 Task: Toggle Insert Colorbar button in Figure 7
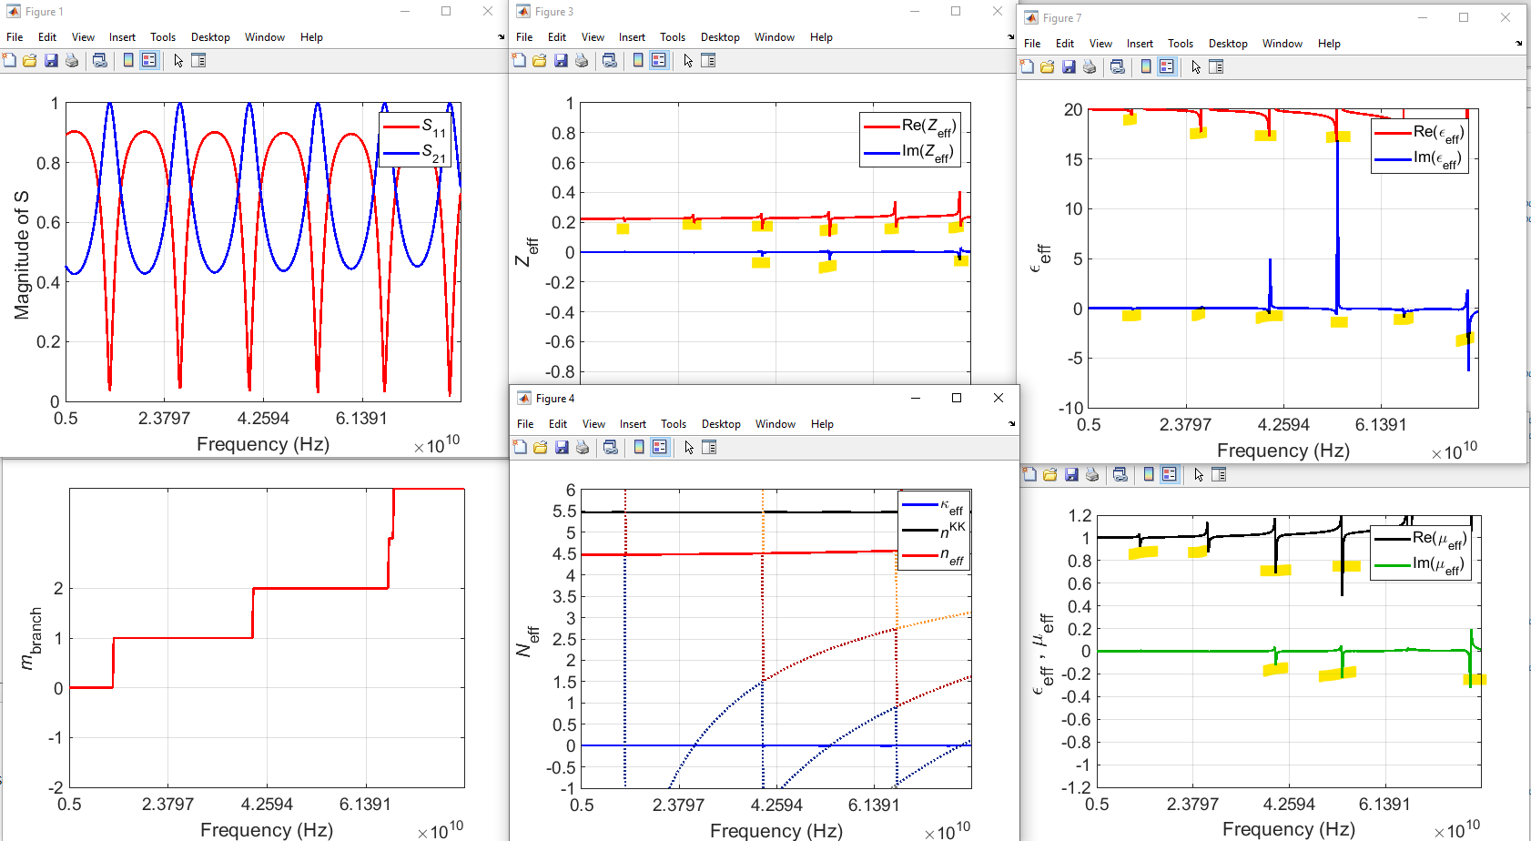click(1146, 66)
